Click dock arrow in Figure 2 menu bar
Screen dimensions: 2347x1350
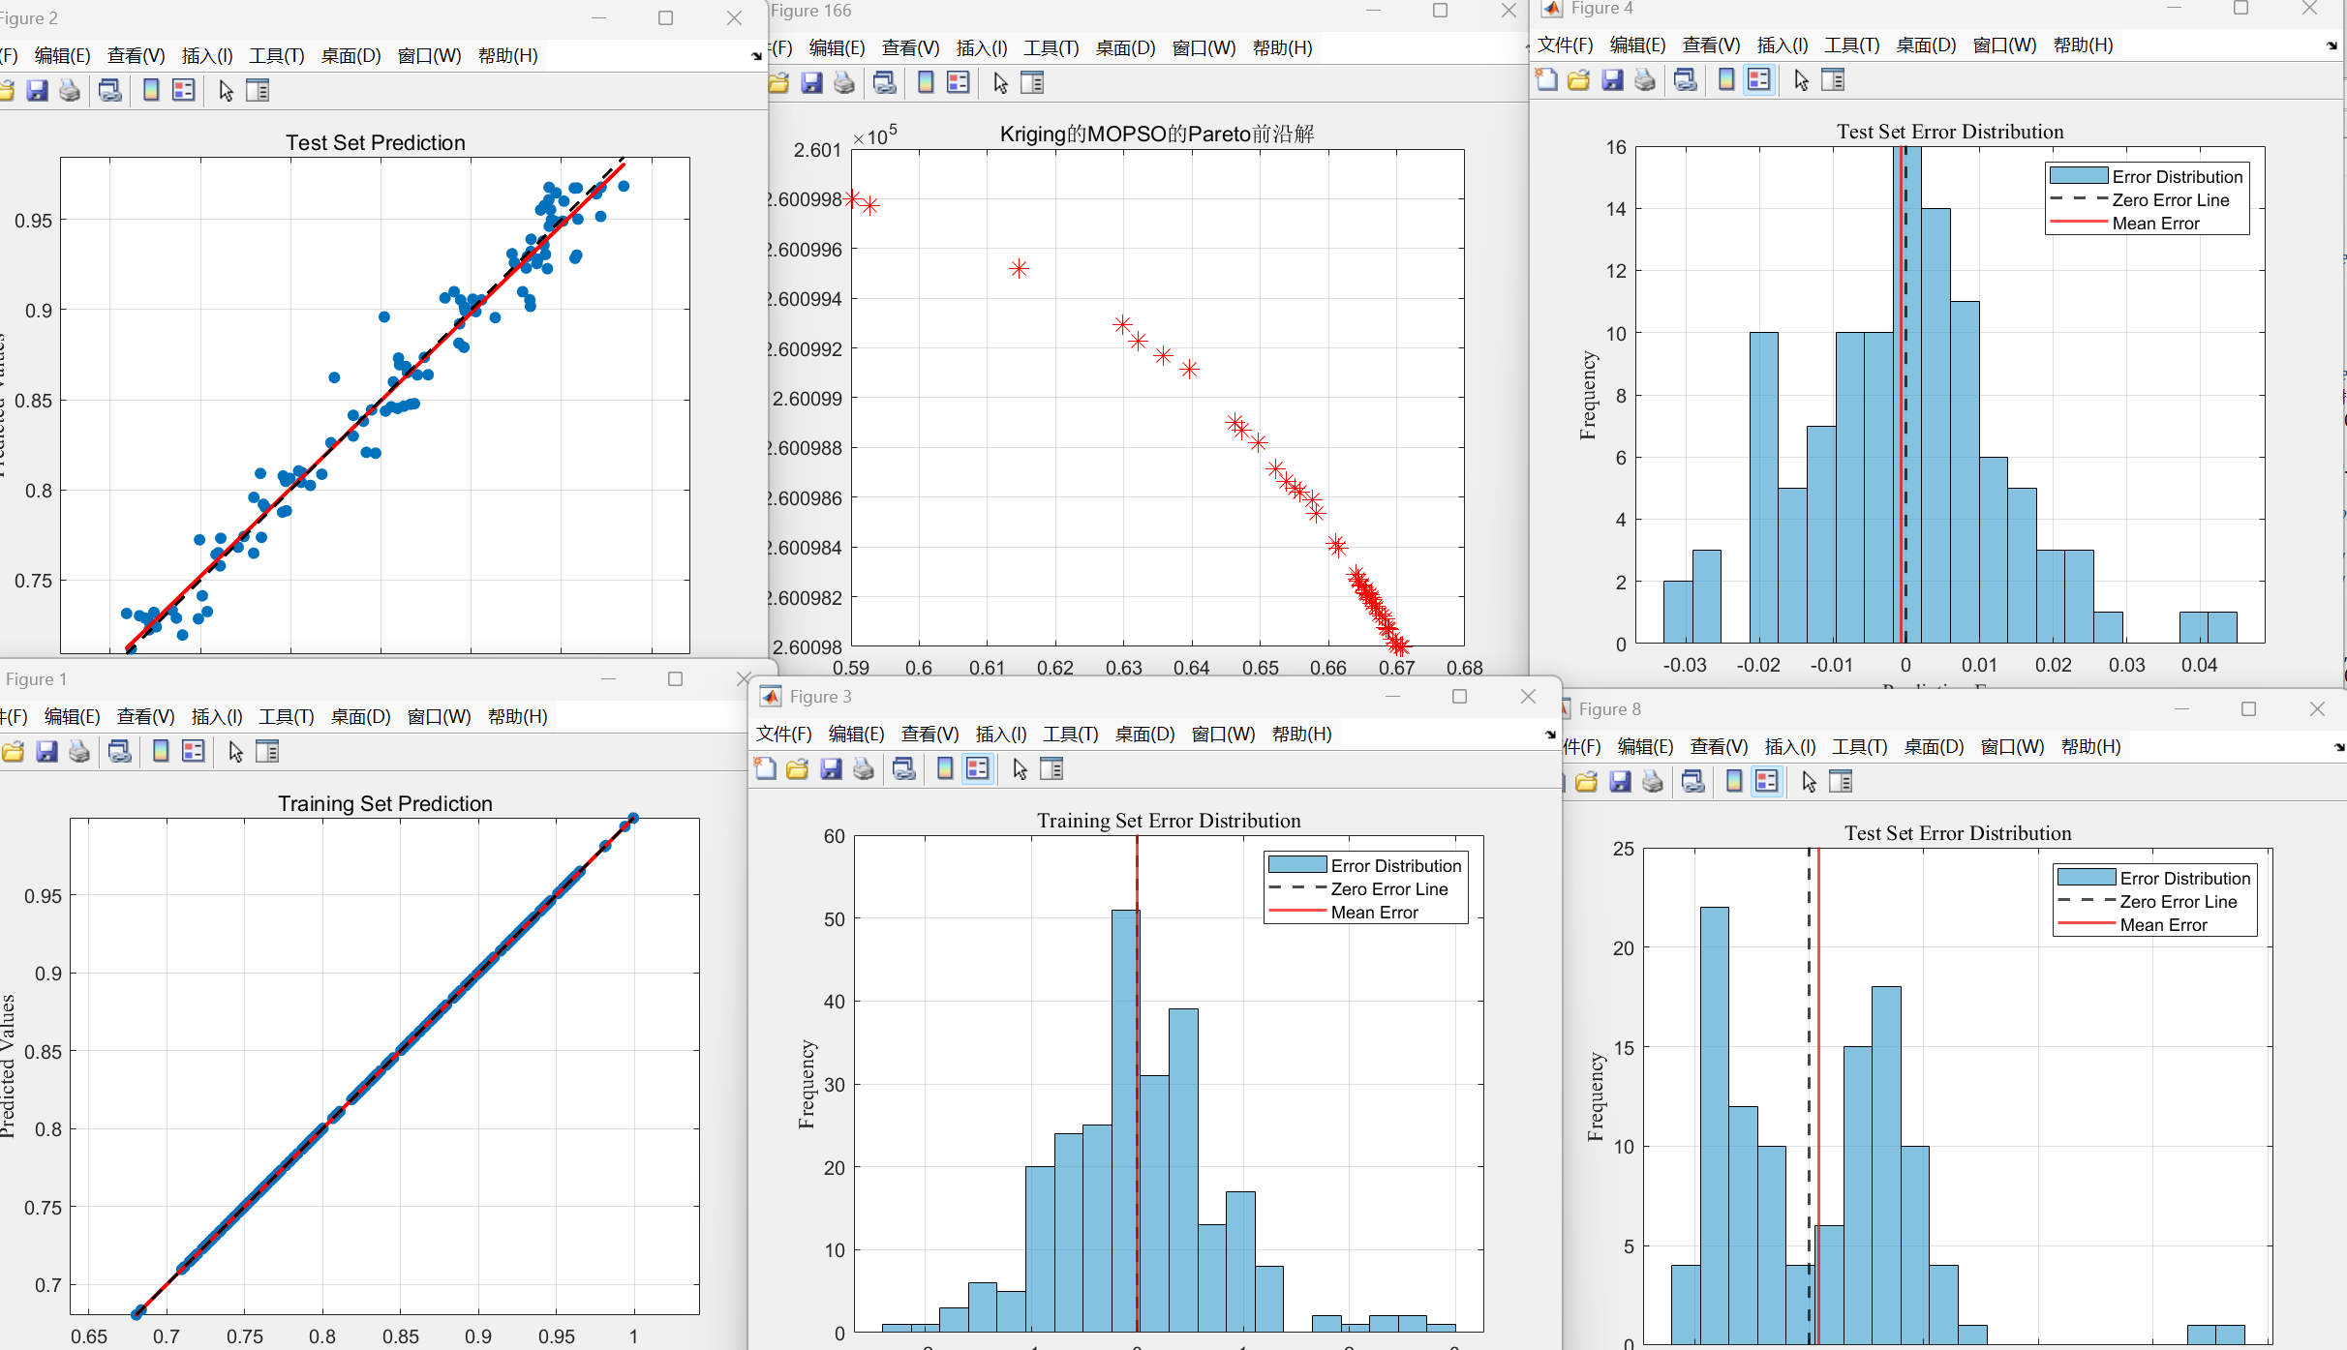pyautogui.click(x=756, y=56)
